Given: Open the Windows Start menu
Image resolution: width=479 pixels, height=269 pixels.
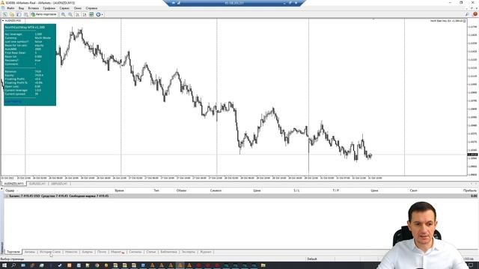Looking at the screenshot, I should (x=4, y=265).
